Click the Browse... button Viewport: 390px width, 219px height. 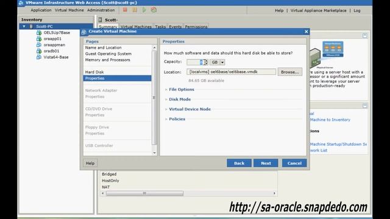coord(290,72)
